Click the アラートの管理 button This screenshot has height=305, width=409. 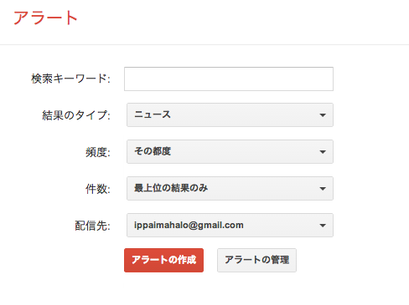point(256,260)
